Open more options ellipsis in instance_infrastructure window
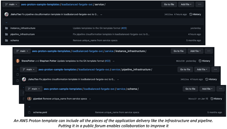This screenshot has width=227, height=129. (209, 51)
